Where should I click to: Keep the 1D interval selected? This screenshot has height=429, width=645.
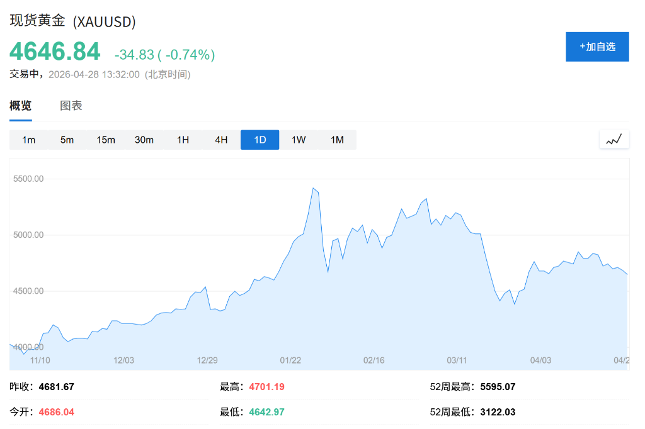point(260,140)
